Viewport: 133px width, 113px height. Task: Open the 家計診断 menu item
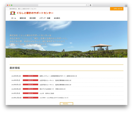[x=33, y=18]
